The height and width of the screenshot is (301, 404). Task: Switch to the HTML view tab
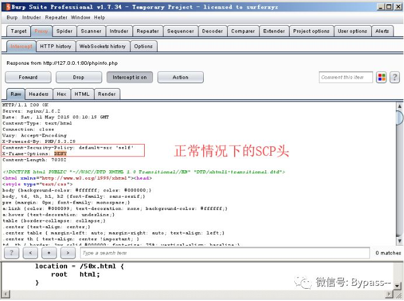[82, 94]
